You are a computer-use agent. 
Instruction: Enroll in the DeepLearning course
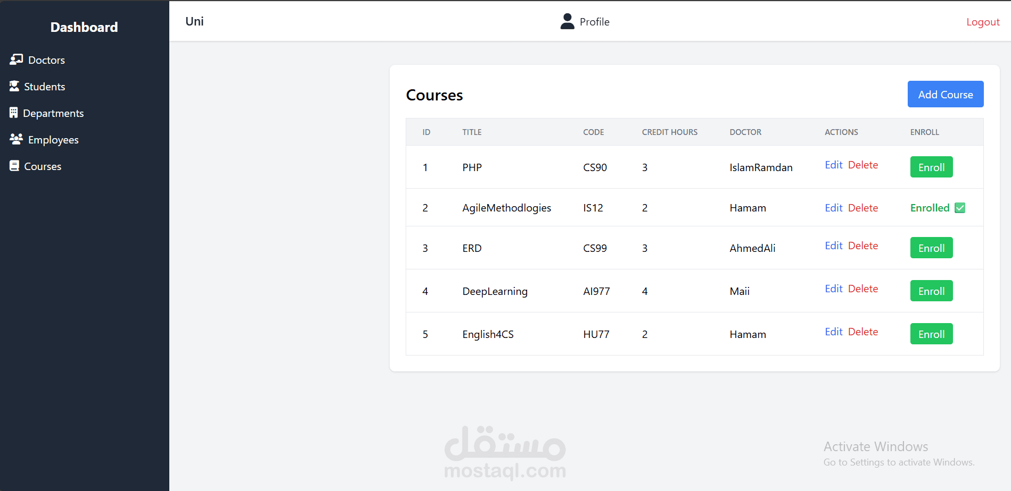coord(931,291)
